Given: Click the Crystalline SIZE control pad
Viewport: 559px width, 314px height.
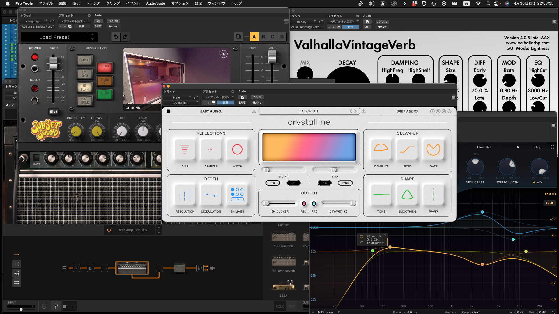Looking at the screenshot, I should [185, 149].
